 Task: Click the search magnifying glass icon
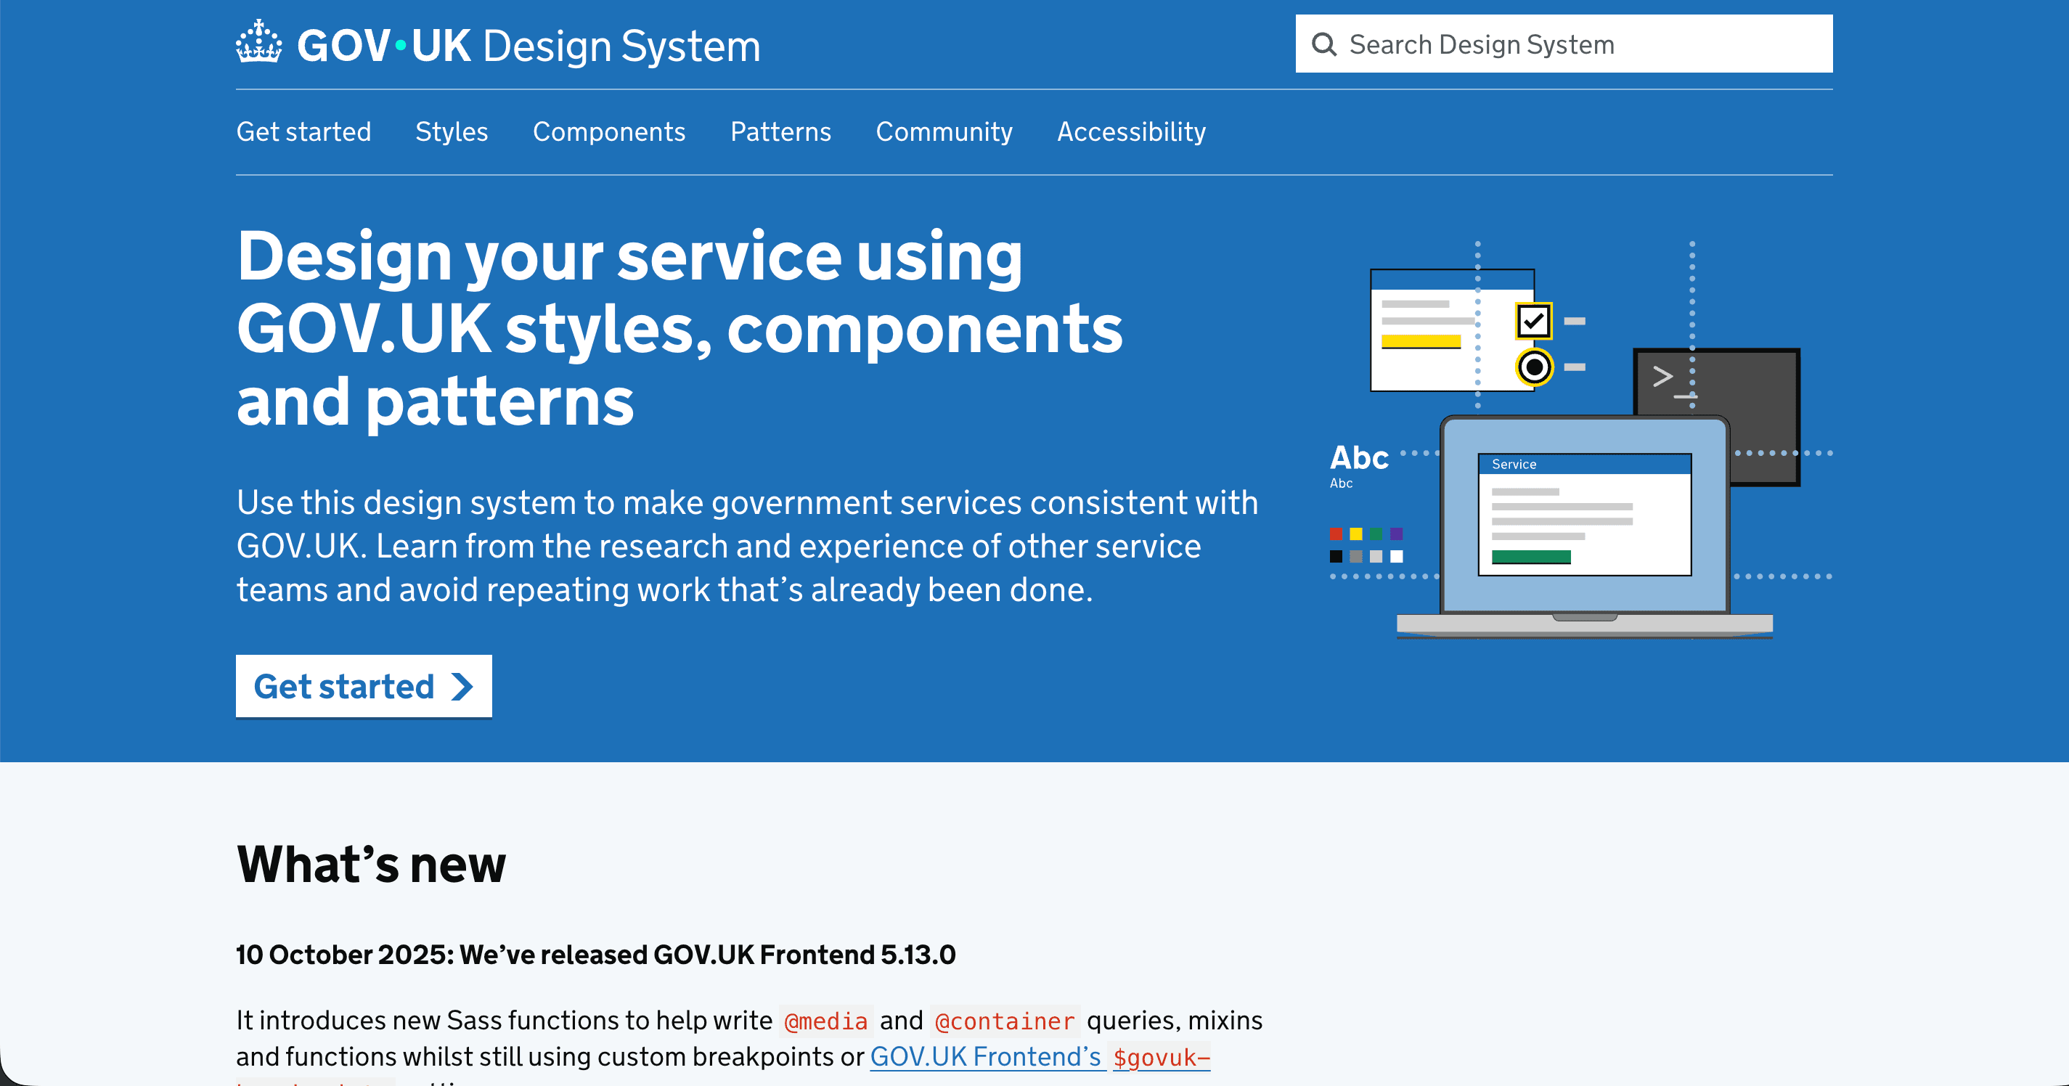coord(1324,44)
